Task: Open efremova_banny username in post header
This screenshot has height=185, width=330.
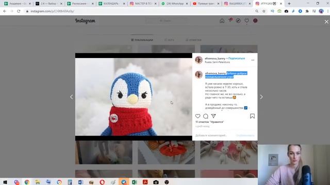Action: pos(215,59)
